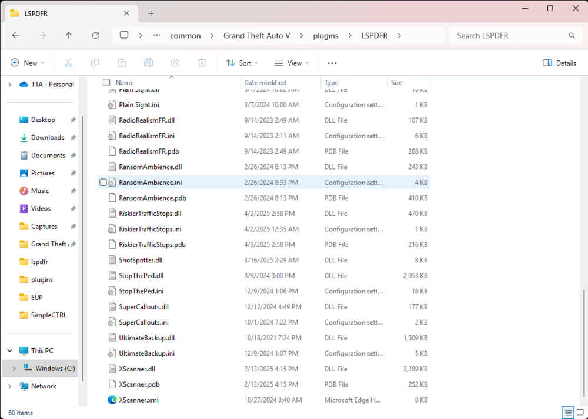Select the Copy icon in the toolbar

coord(95,63)
